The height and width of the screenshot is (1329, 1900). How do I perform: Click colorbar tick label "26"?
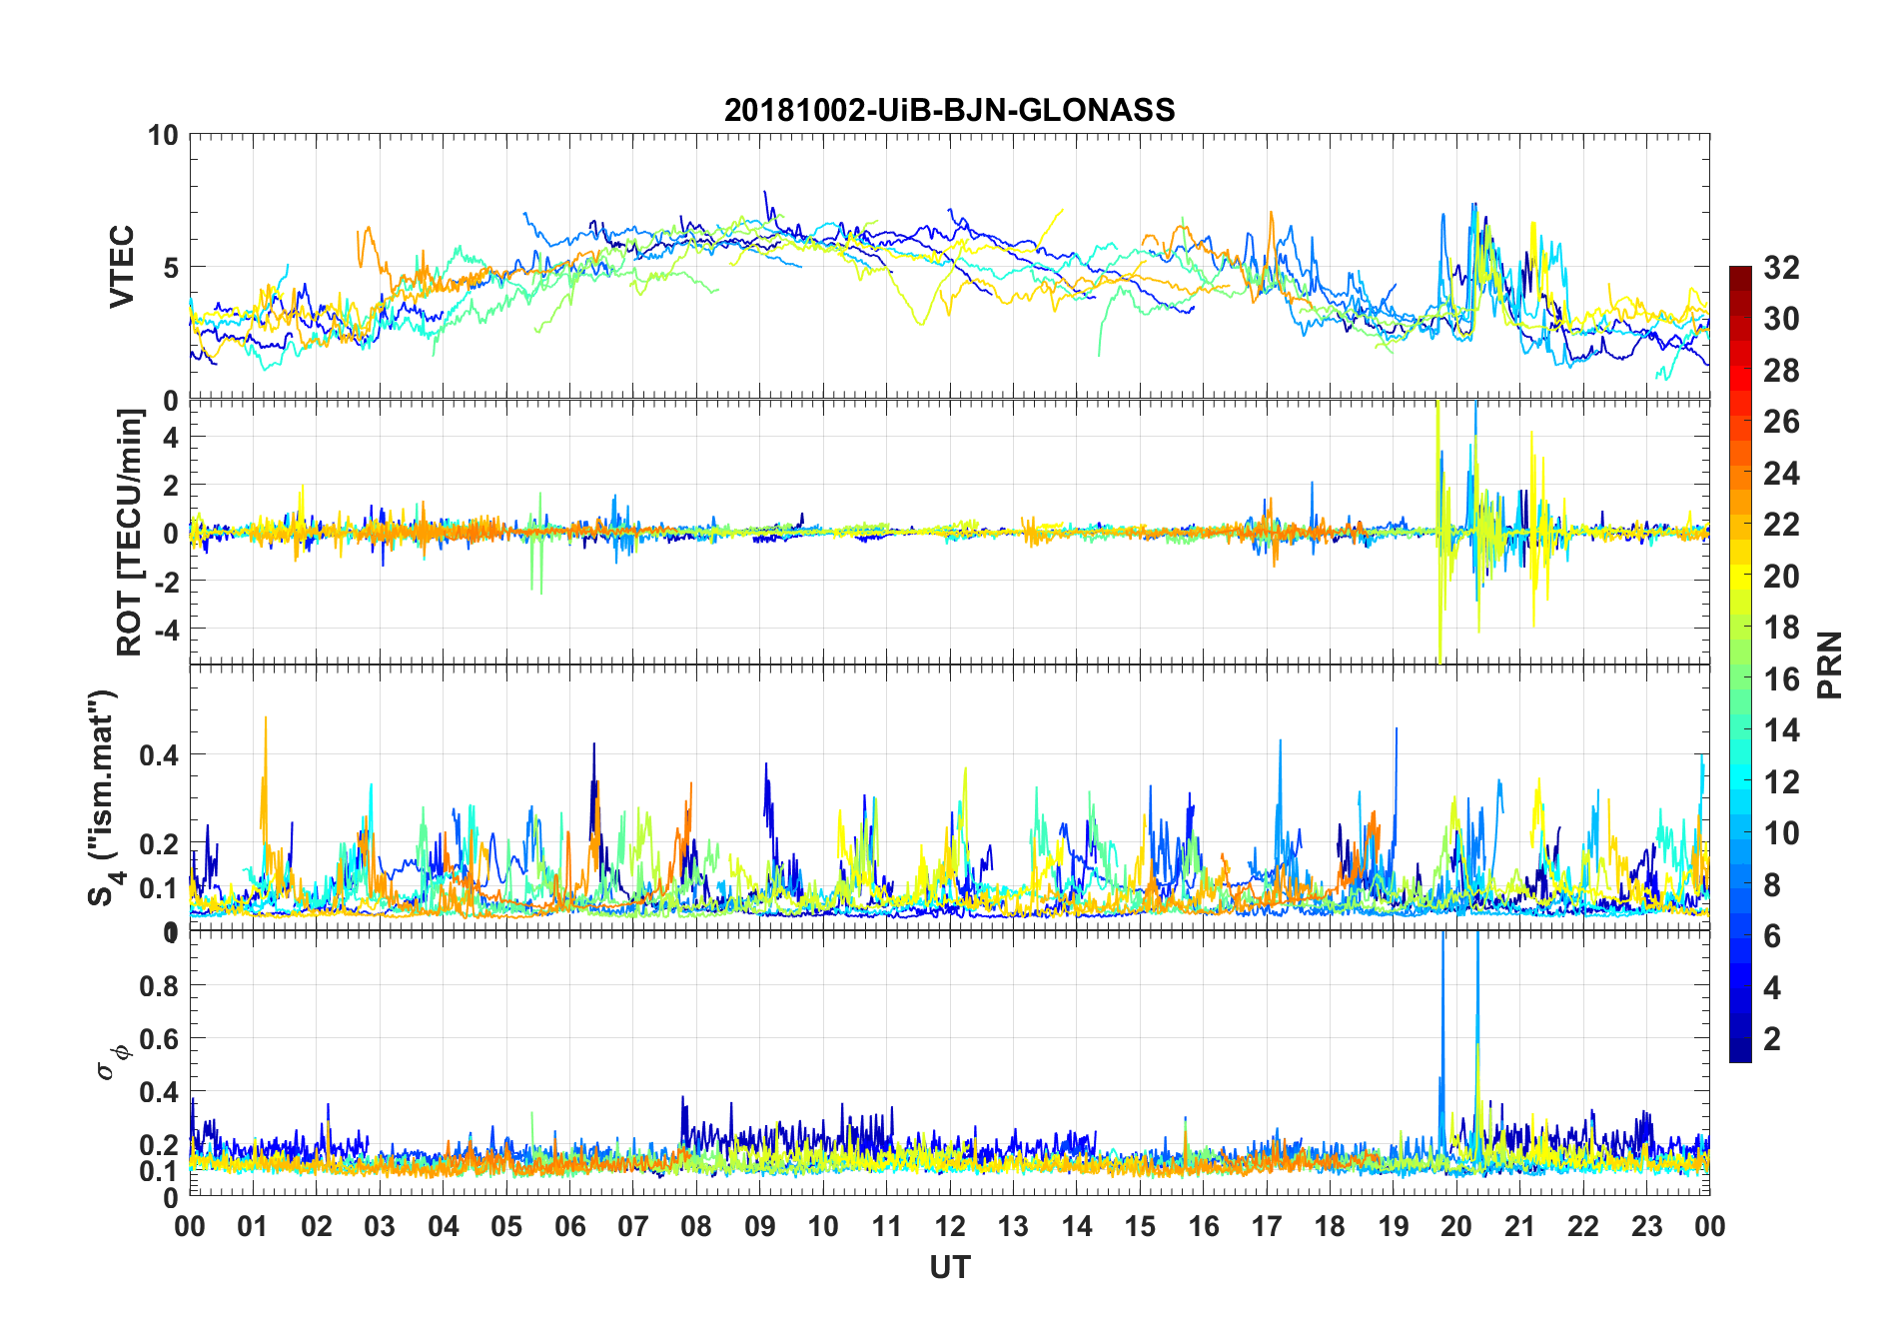(1782, 422)
